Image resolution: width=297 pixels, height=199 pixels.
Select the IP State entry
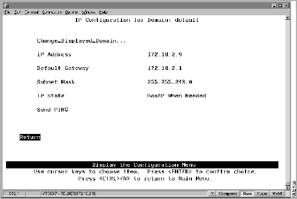[50, 96]
